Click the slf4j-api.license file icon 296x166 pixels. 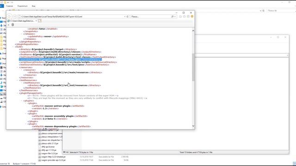click(39, 147)
